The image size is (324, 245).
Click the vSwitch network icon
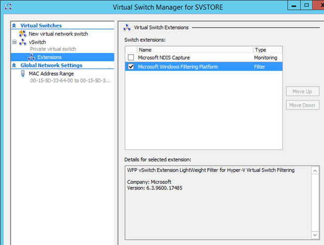pos(23,42)
